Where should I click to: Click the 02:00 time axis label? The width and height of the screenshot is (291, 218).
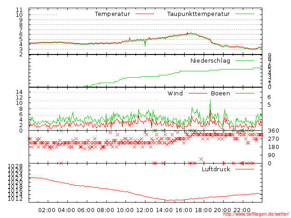click(x=47, y=210)
